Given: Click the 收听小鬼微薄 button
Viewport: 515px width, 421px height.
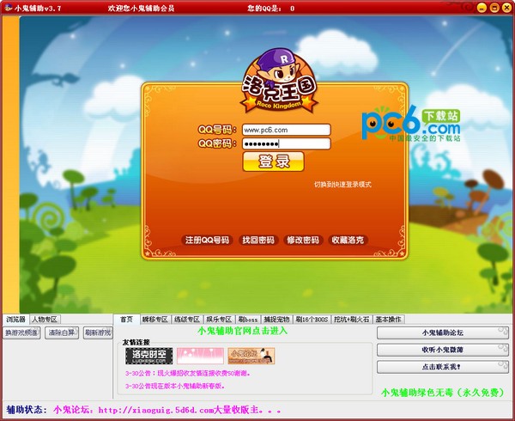Looking at the screenshot, I should click(442, 350).
